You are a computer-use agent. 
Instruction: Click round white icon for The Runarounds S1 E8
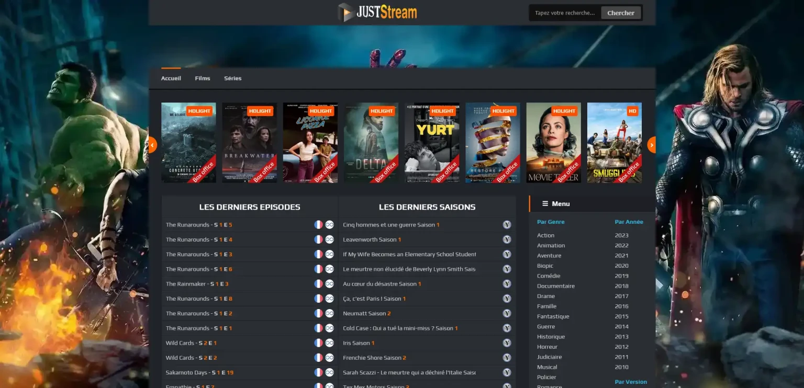[x=329, y=299]
